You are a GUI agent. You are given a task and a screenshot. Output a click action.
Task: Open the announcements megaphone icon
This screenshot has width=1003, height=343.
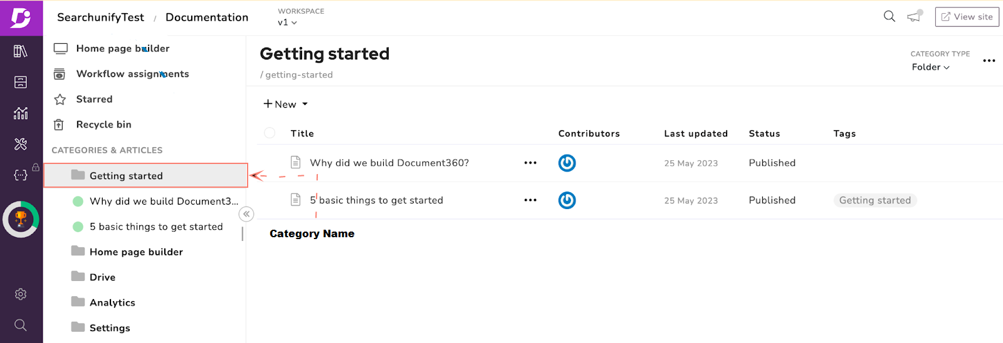[914, 17]
